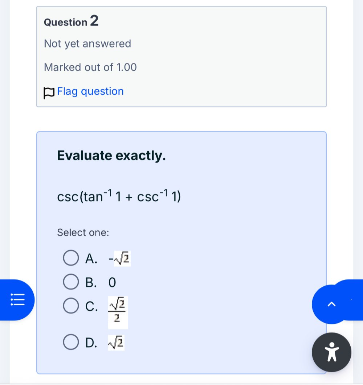The width and height of the screenshot is (363, 385).
Task: Click the Question 2 heading
Action: pos(70,21)
